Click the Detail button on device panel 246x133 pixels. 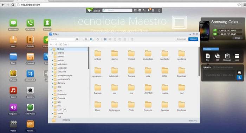point(237,38)
